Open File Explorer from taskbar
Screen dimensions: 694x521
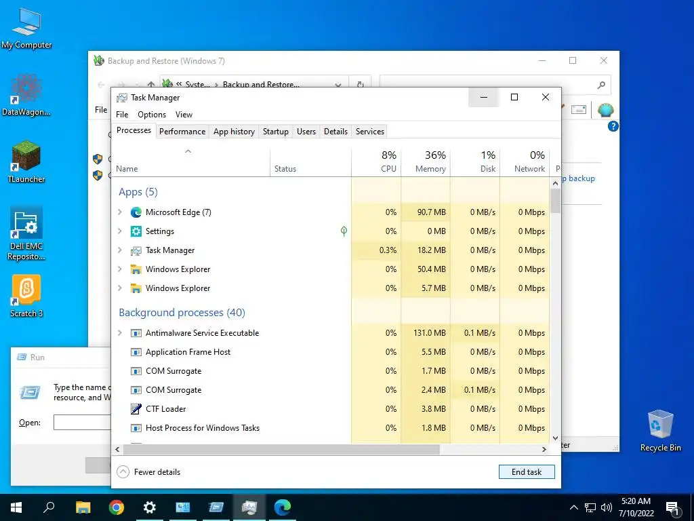click(83, 507)
